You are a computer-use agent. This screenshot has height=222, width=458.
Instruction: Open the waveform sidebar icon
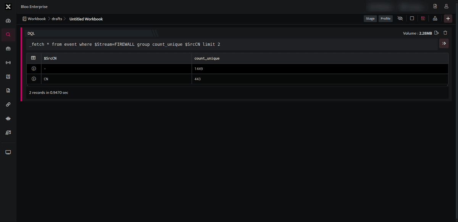(8, 118)
